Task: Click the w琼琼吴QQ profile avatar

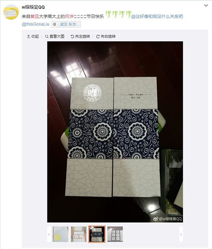Action: [x=11, y=12]
